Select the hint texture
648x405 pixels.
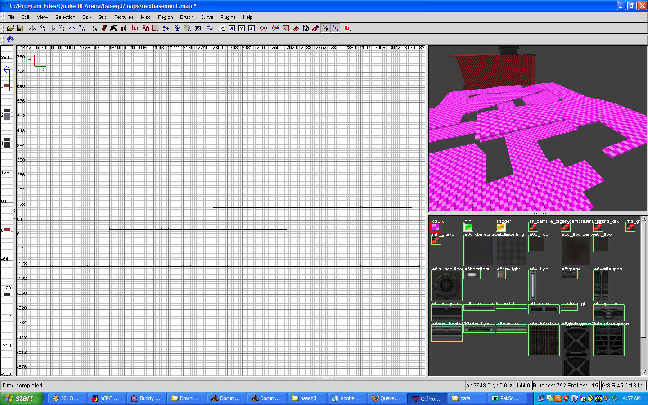pos(468,227)
